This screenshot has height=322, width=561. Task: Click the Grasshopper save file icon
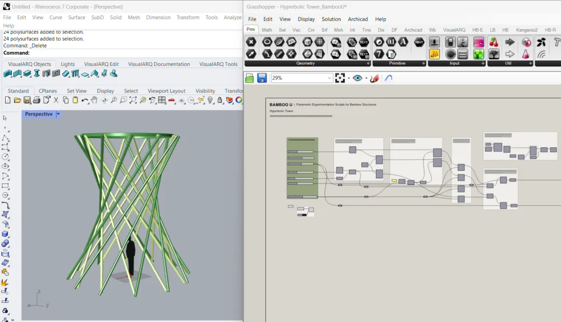pos(262,78)
